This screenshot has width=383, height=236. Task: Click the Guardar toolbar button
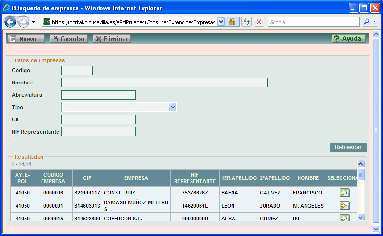click(69, 39)
